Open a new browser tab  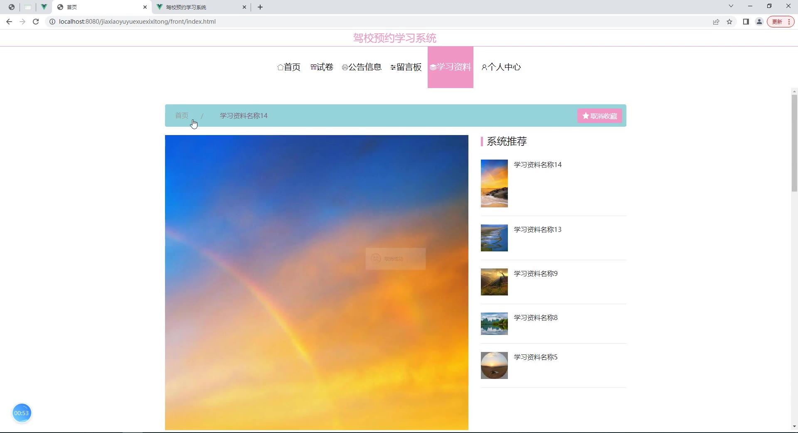(x=260, y=7)
